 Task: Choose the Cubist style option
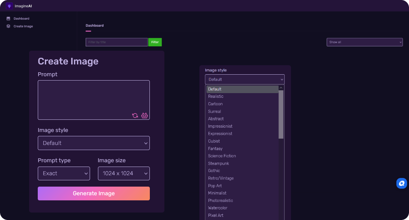pyautogui.click(x=242, y=141)
